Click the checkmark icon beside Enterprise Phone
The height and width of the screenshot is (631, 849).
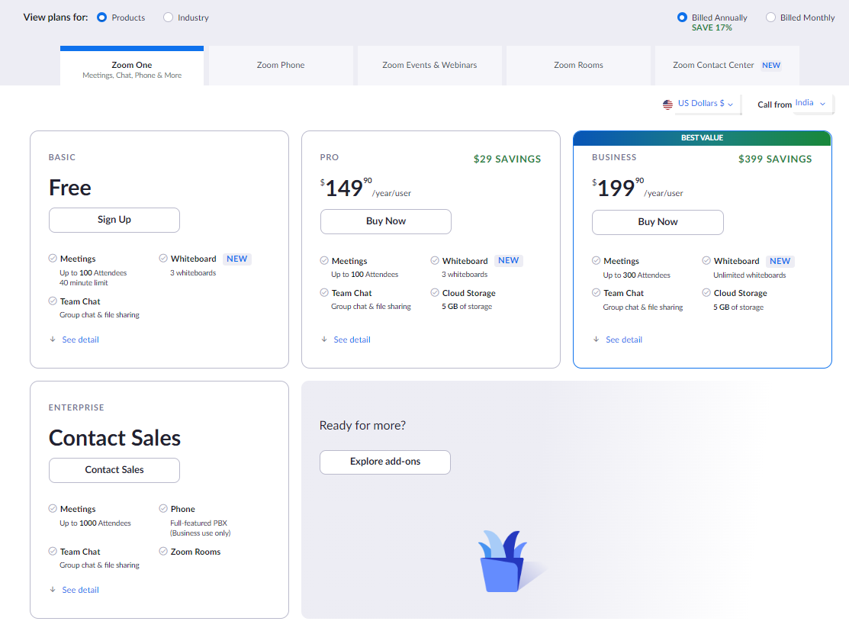click(163, 508)
